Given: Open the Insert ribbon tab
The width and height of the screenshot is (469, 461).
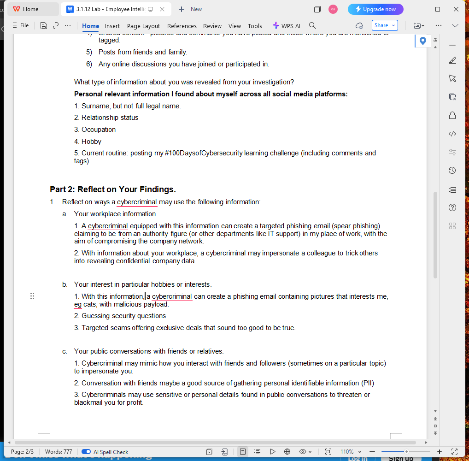Looking at the screenshot, I should pos(112,26).
